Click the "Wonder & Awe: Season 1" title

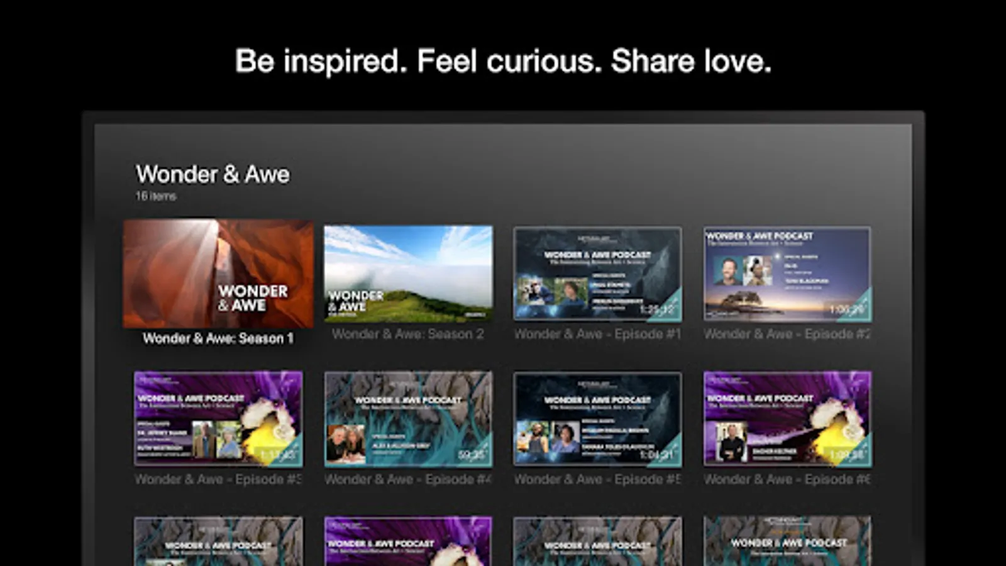[218, 338]
